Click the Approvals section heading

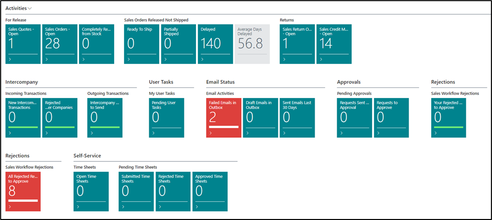349,82
